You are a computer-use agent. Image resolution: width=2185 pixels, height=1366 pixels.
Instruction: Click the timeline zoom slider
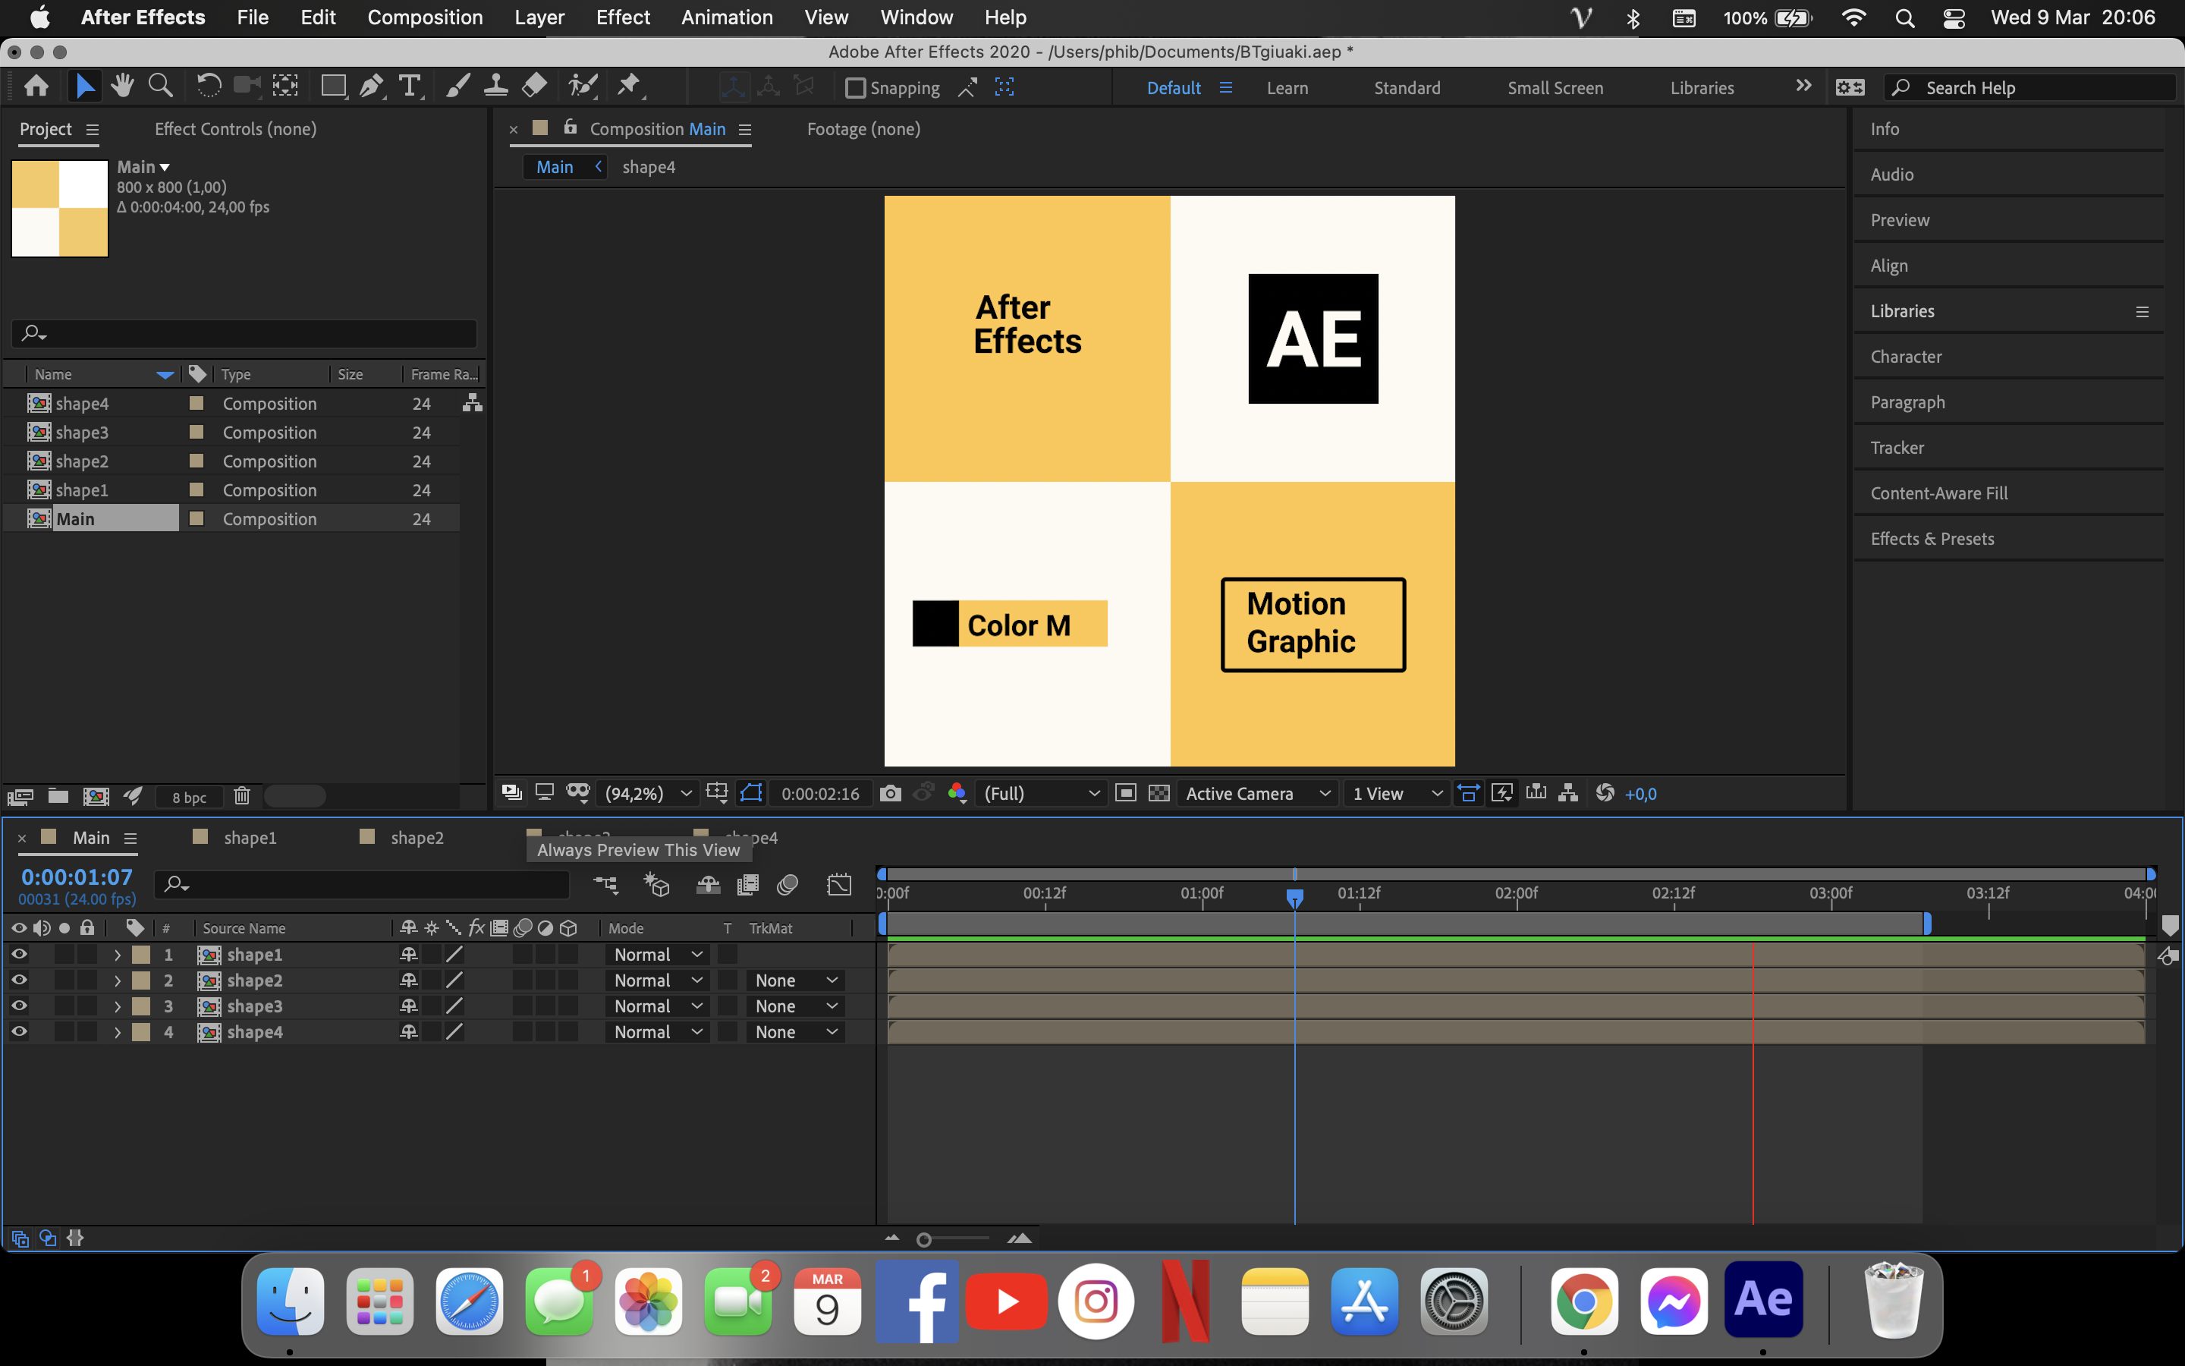click(955, 1239)
